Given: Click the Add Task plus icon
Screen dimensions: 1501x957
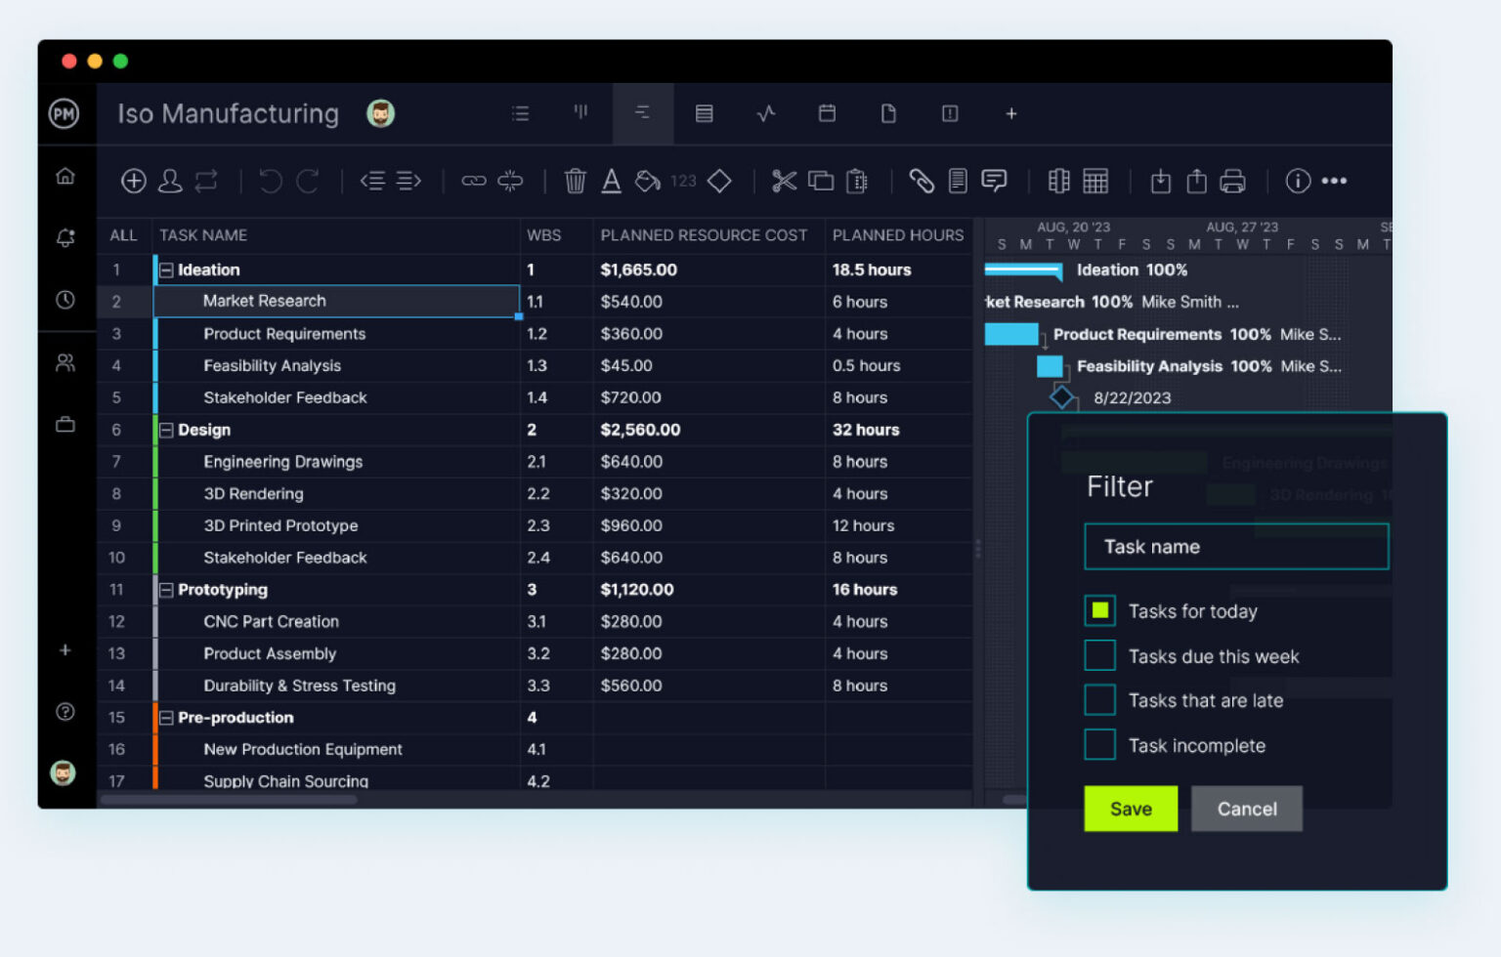Looking at the screenshot, I should [x=134, y=181].
